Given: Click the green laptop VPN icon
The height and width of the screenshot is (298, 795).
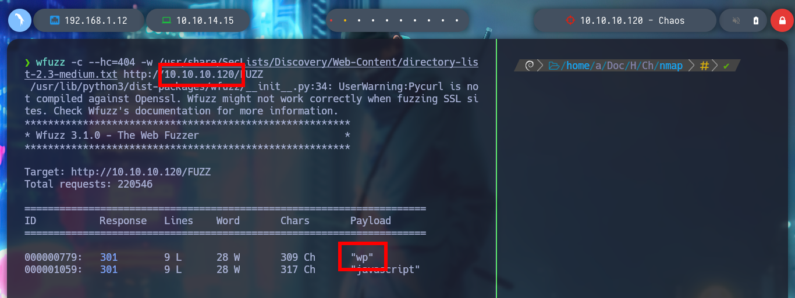Looking at the screenshot, I should point(166,20).
